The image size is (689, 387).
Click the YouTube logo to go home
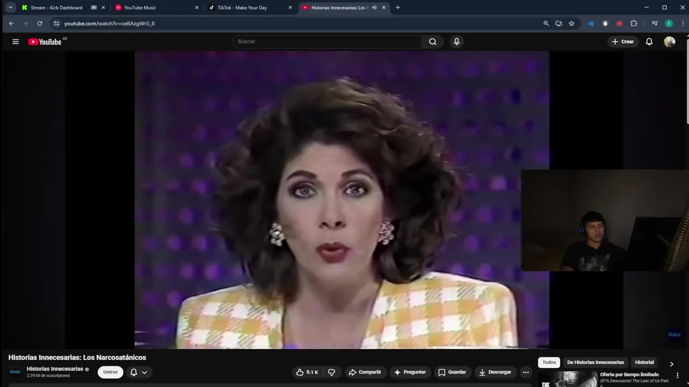pyautogui.click(x=45, y=42)
